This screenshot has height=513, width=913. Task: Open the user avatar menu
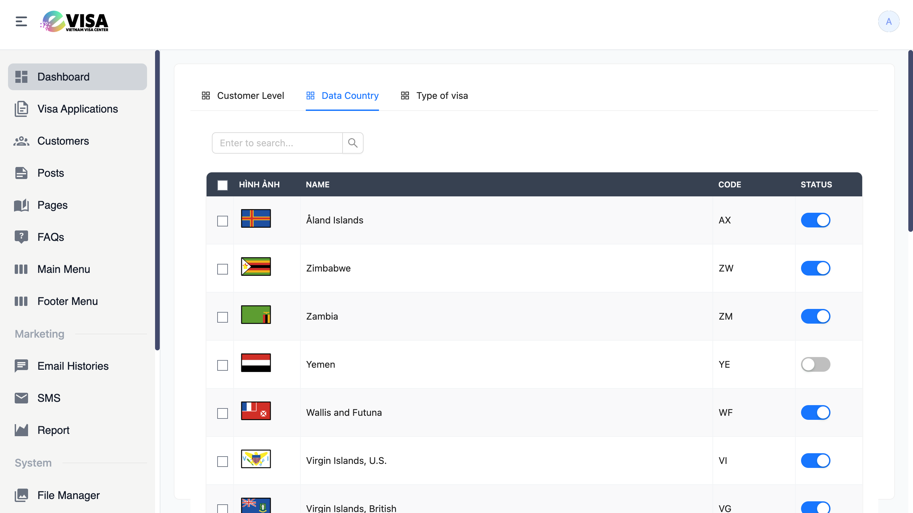point(888,22)
